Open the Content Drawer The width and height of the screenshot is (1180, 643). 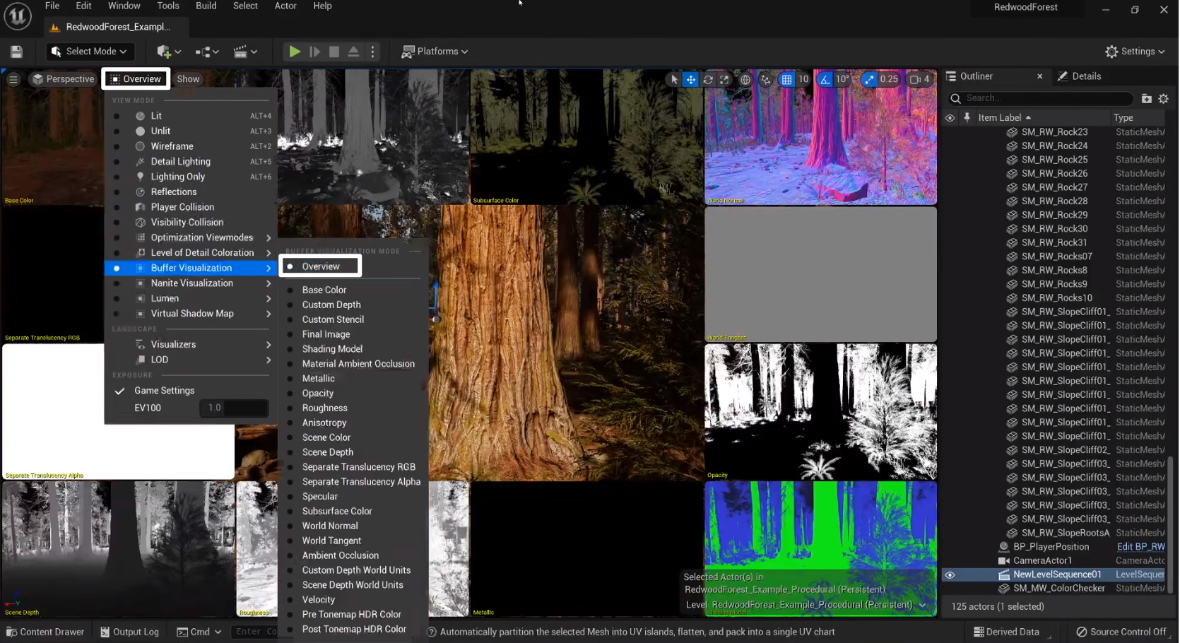tap(45, 632)
